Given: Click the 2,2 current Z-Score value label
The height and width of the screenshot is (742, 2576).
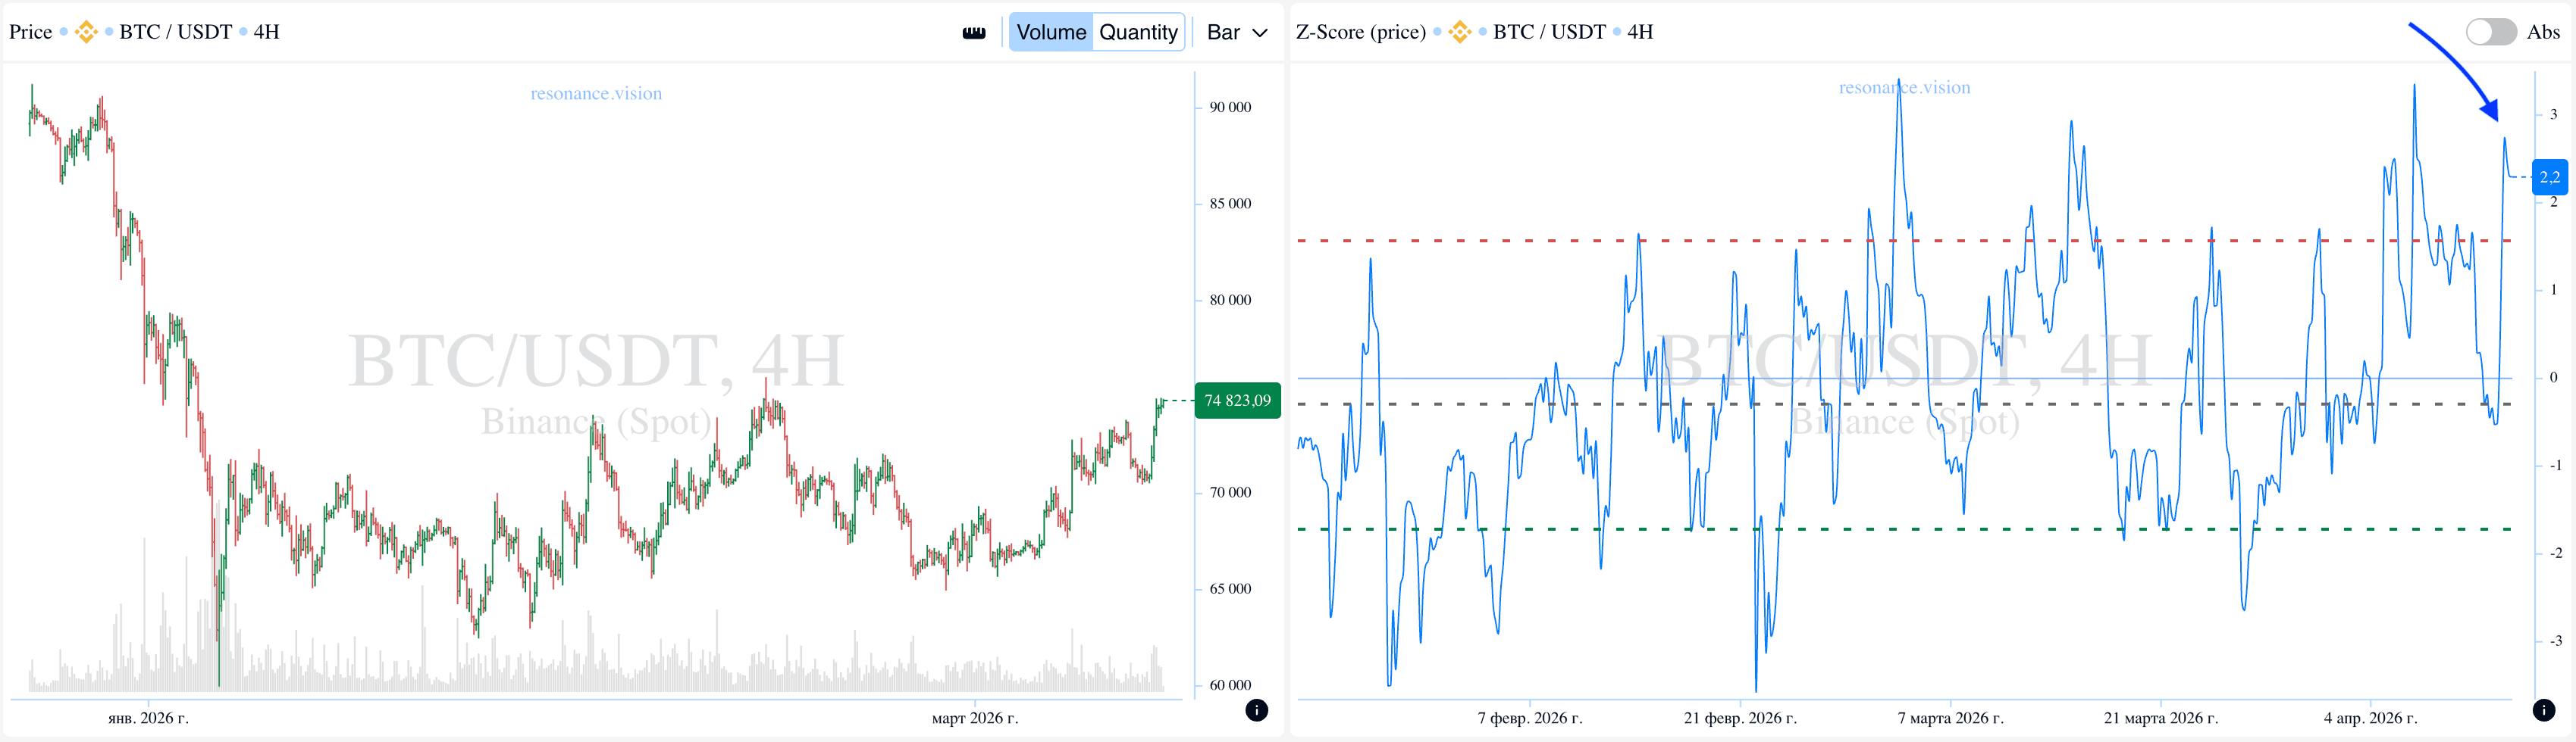Looking at the screenshot, I should (x=2549, y=176).
